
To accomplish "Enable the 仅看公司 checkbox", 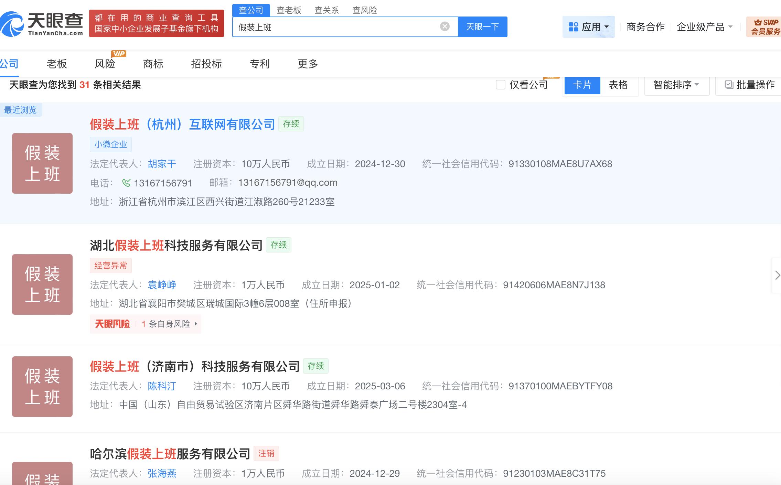I will [501, 85].
